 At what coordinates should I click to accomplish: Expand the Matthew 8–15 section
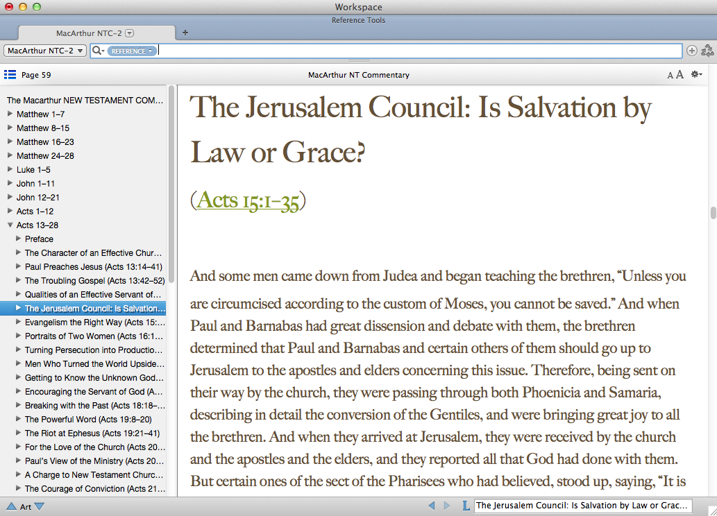coord(10,128)
